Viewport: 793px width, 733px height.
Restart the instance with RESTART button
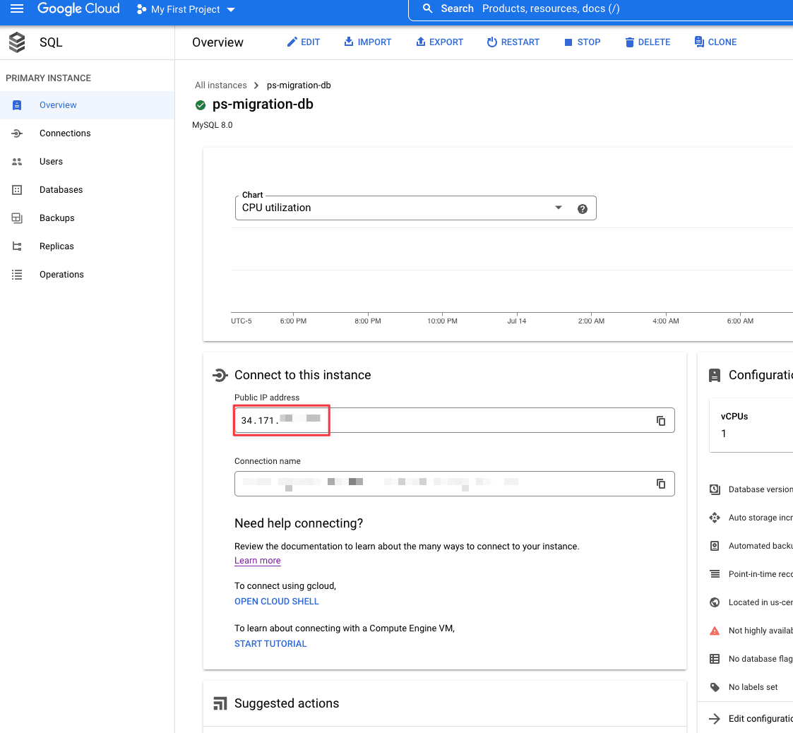pyautogui.click(x=513, y=42)
